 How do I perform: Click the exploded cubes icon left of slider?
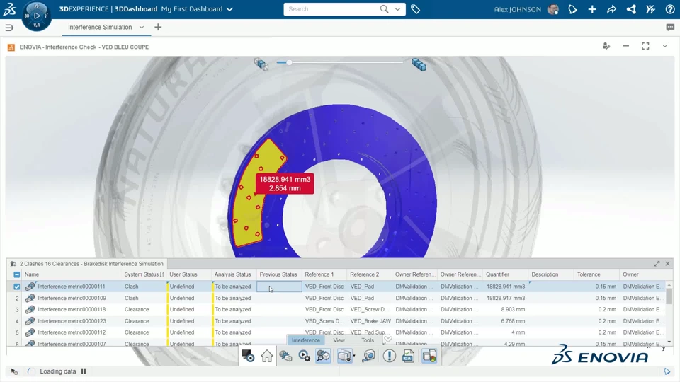(x=261, y=64)
